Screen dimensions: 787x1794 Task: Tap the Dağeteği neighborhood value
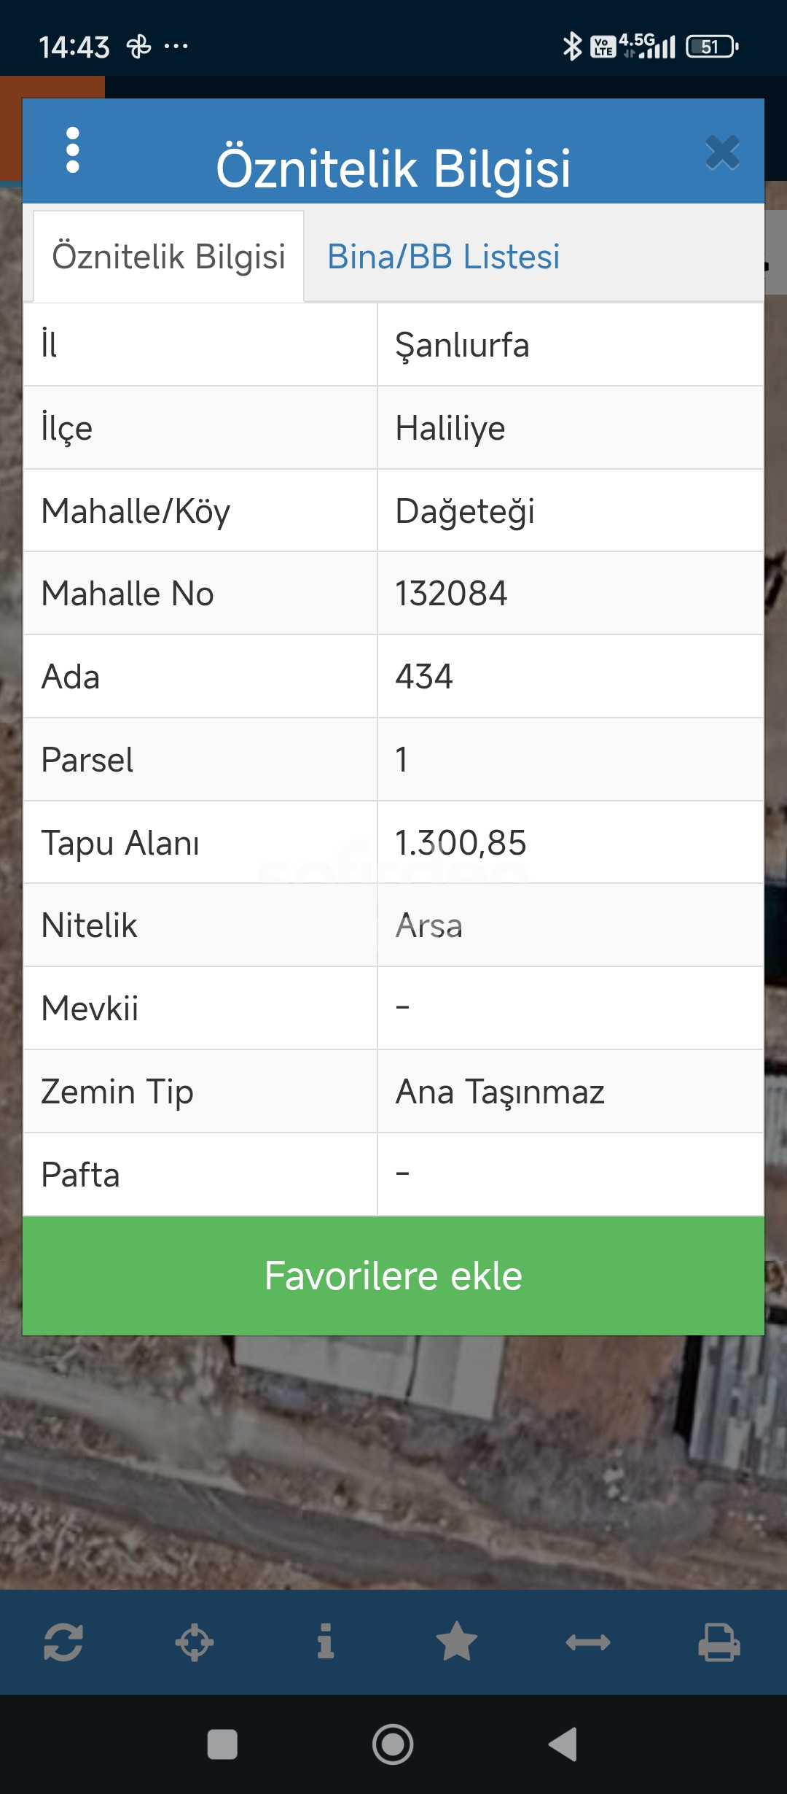[x=465, y=511]
